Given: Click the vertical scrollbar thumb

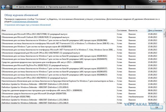Looking at the screenshot, I should pos(164,34).
